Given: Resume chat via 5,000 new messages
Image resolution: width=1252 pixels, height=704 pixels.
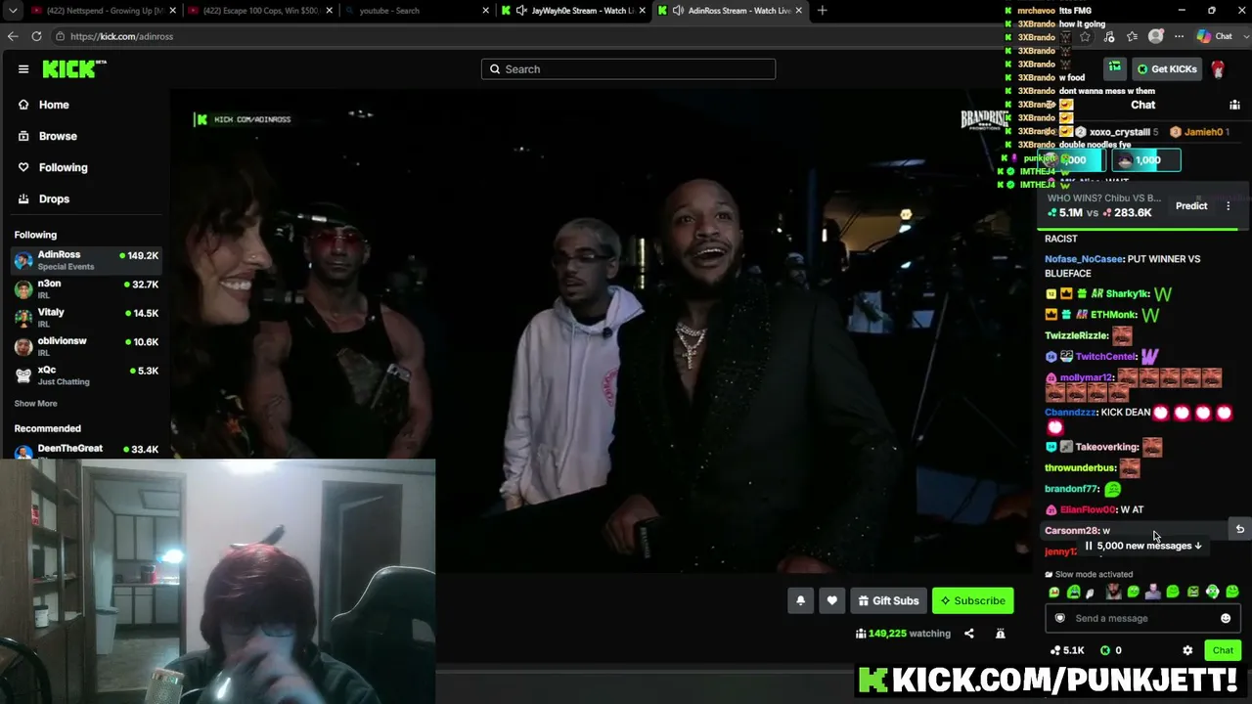Looking at the screenshot, I should coord(1143,546).
